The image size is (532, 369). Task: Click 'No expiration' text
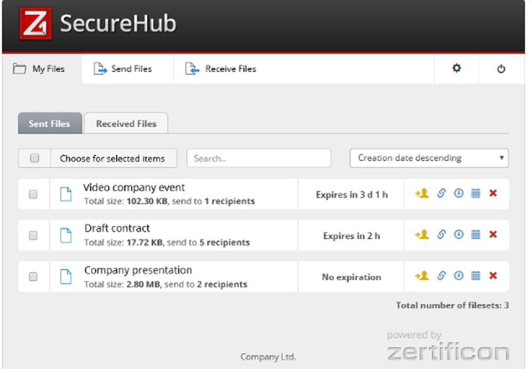pos(352,277)
